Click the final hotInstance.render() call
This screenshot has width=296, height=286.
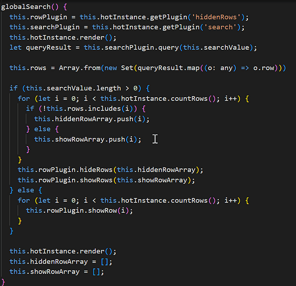(63, 251)
